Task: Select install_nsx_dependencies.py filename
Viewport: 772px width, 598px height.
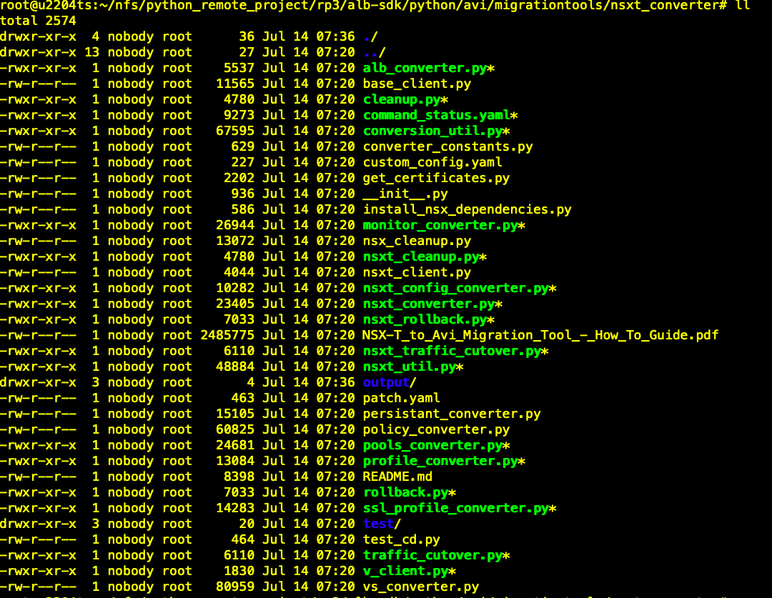Action: pyautogui.click(x=467, y=209)
